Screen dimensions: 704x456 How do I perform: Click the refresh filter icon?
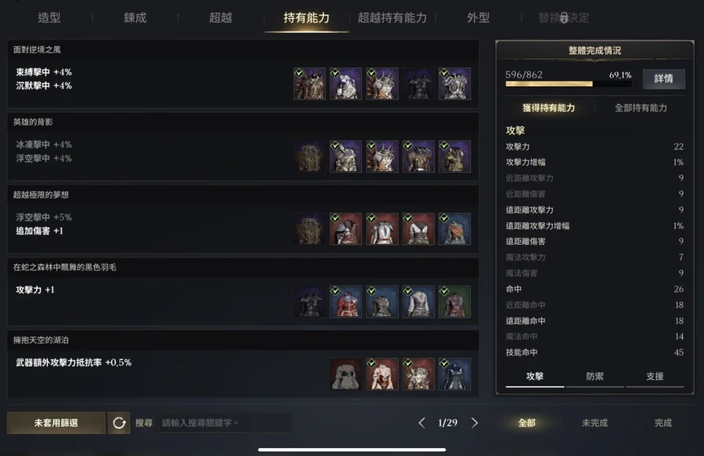click(119, 423)
